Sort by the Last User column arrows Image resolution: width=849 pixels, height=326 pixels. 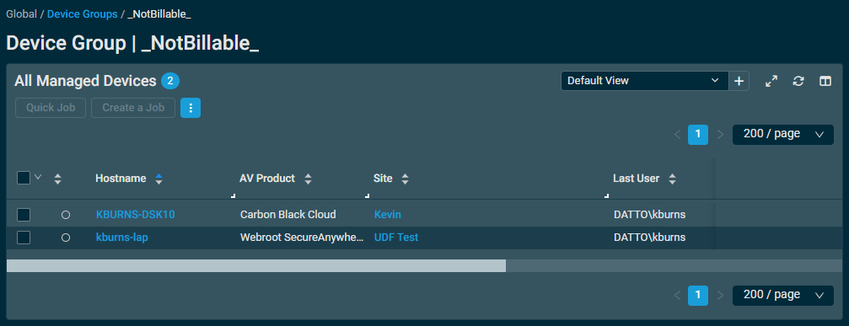click(x=672, y=179)
